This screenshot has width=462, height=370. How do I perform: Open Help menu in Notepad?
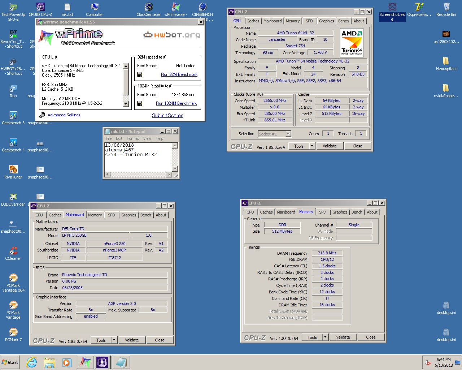(160, 138)
